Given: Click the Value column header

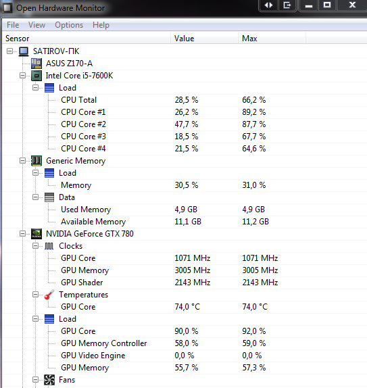Looking at the screenshot, I should 204,39.
